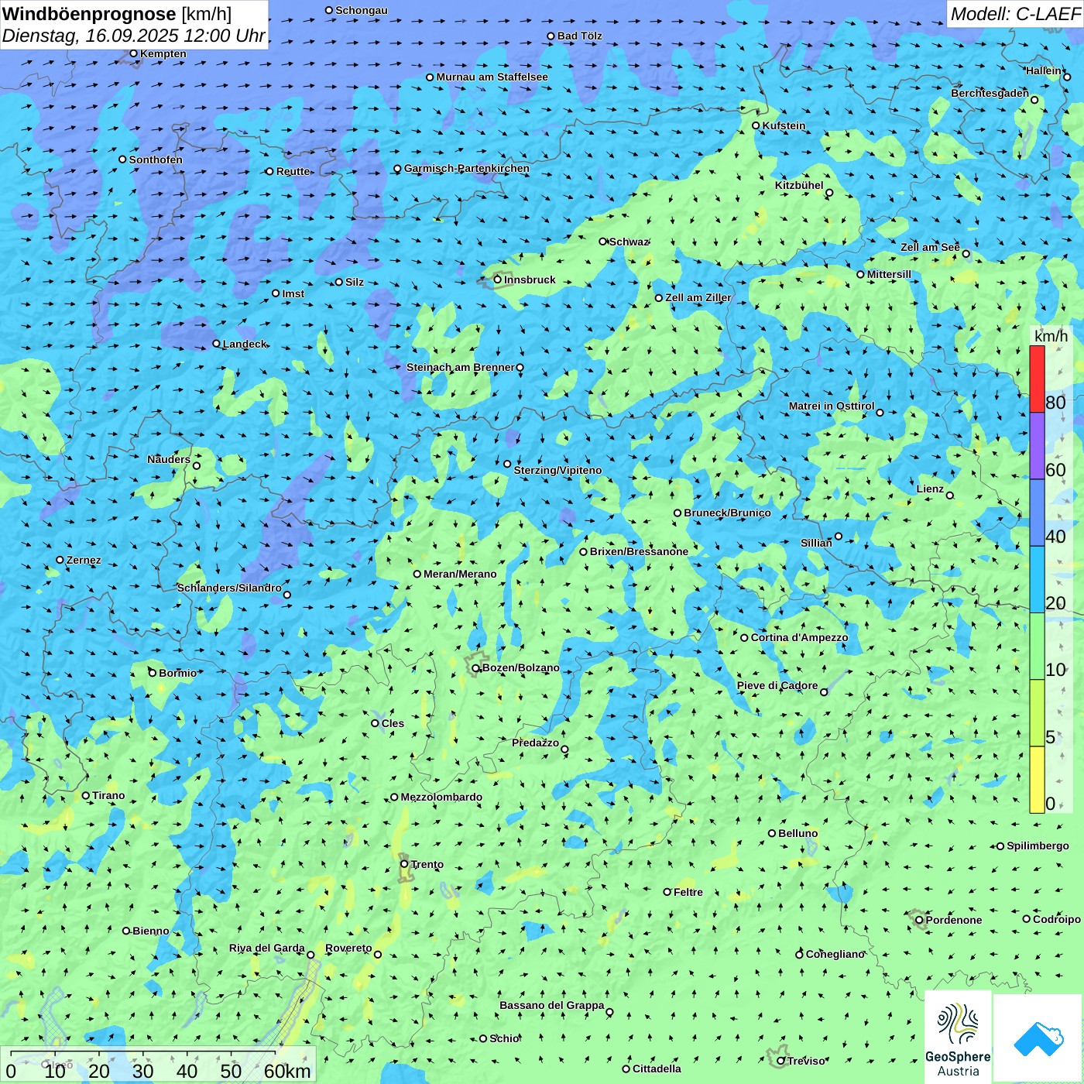Click the Schlanders/Silandro label

coord(229,588)
